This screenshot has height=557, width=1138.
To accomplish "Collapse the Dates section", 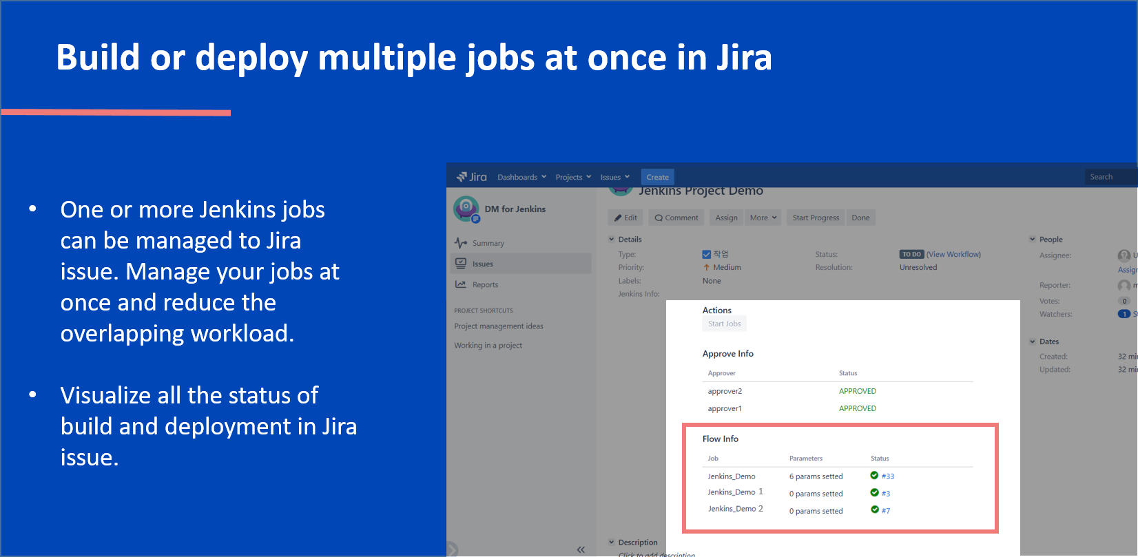I will click(1032, 341).
